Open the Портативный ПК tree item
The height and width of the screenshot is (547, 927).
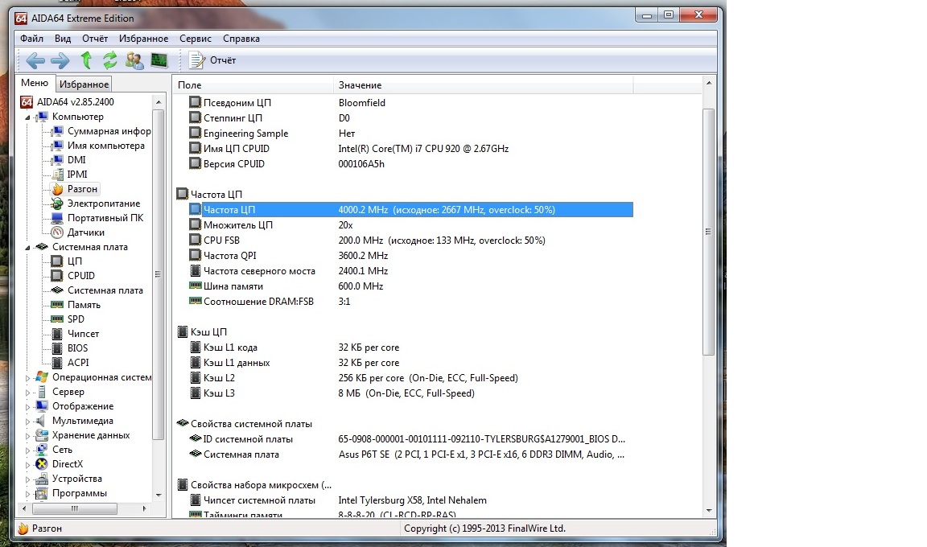(97, 218)
